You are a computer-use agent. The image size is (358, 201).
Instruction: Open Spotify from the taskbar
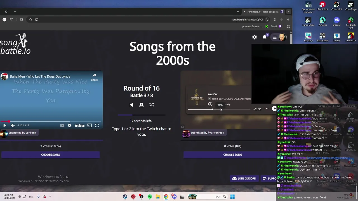150,197
